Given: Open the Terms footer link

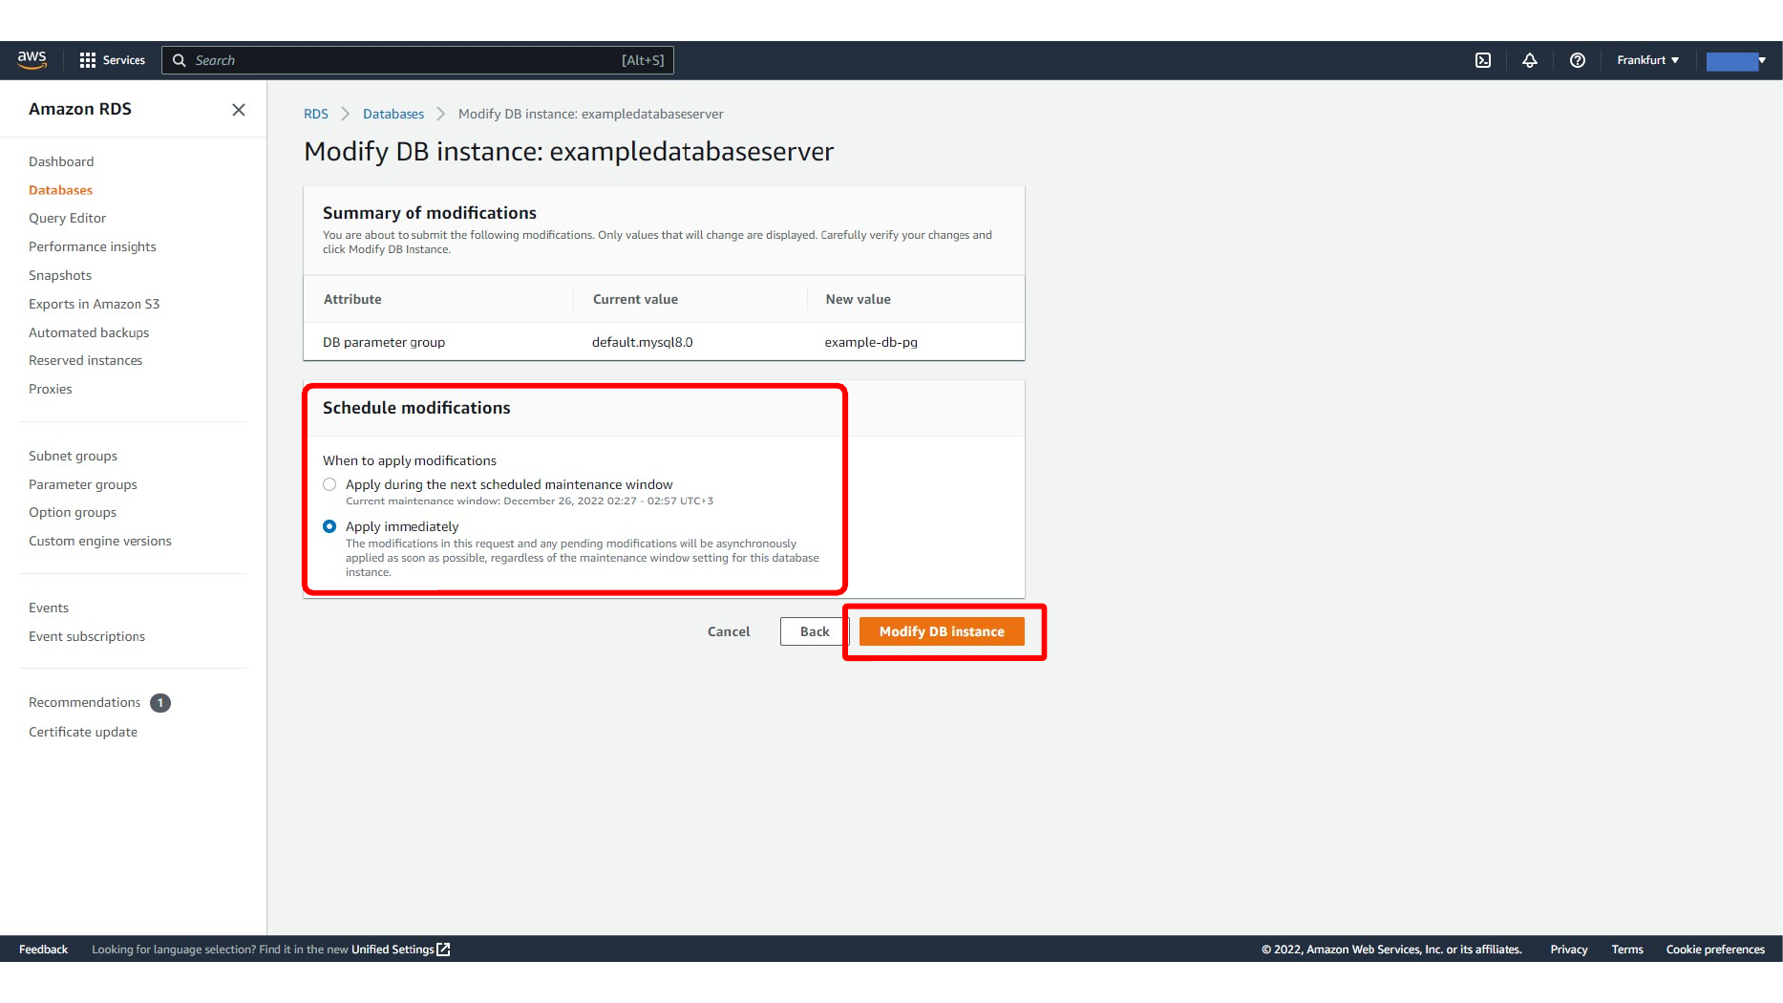Looking at the screenshot, I should point(1627,950).
